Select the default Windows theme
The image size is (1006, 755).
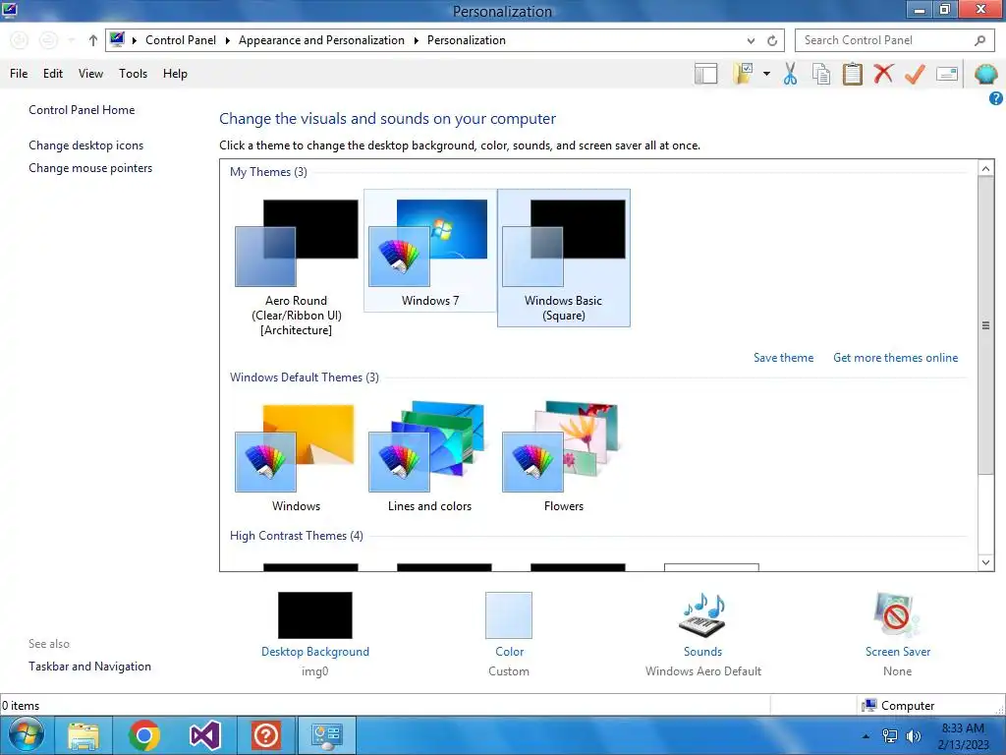pyautogui.click(x=297, y=456)
